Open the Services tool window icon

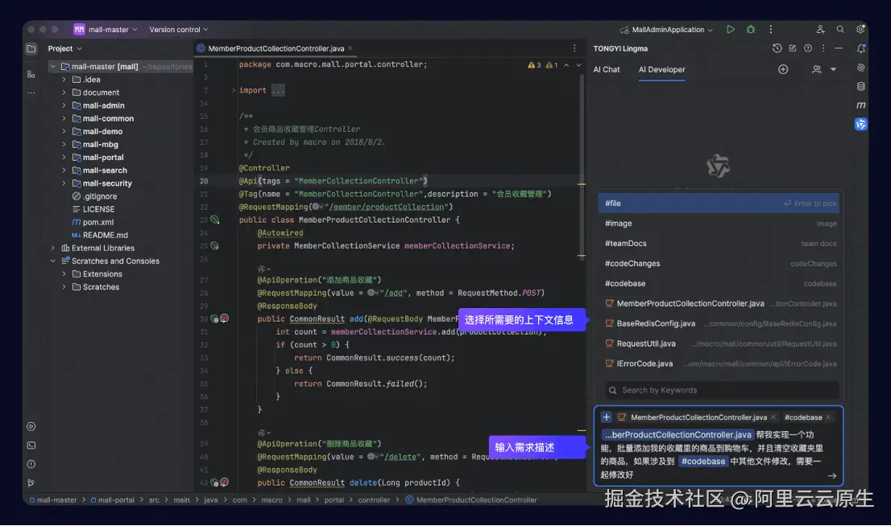pyautogui.click(x=31, y=427)
